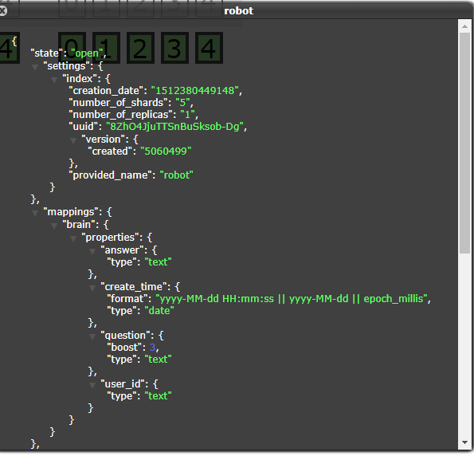
Task: Click the vertical scrollbar thumb
Action: point(465,143)
